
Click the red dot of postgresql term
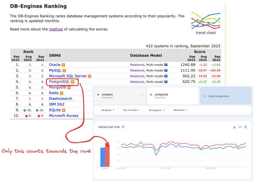[x=151, y=95]
